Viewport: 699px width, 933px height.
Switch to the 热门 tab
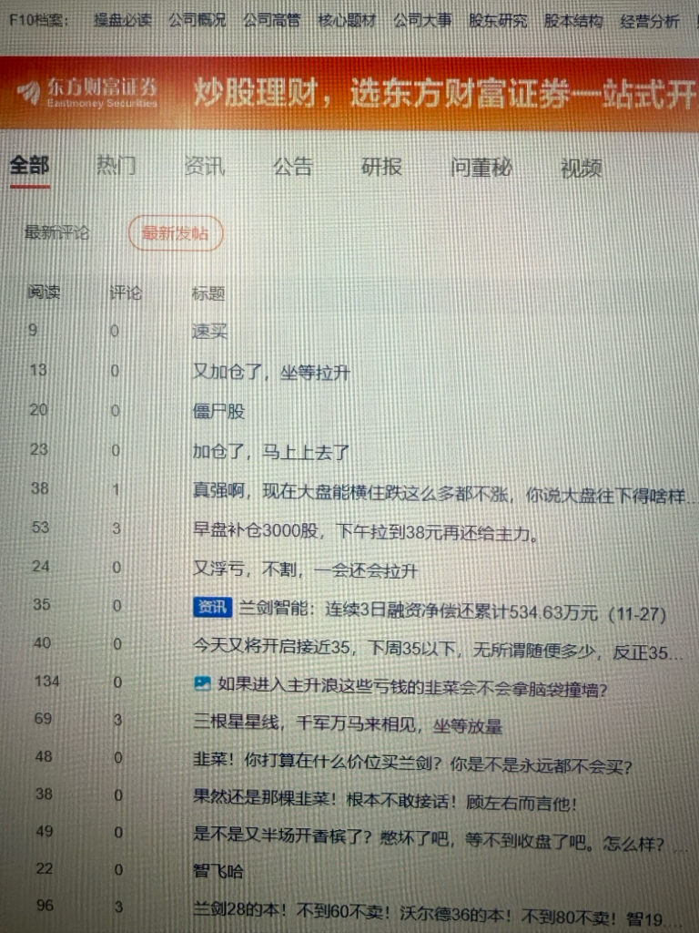[x=116, y=166]
